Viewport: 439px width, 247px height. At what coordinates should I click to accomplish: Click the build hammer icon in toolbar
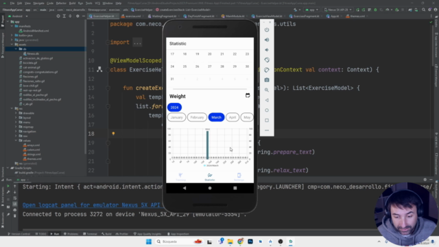[x=295, y=10]
